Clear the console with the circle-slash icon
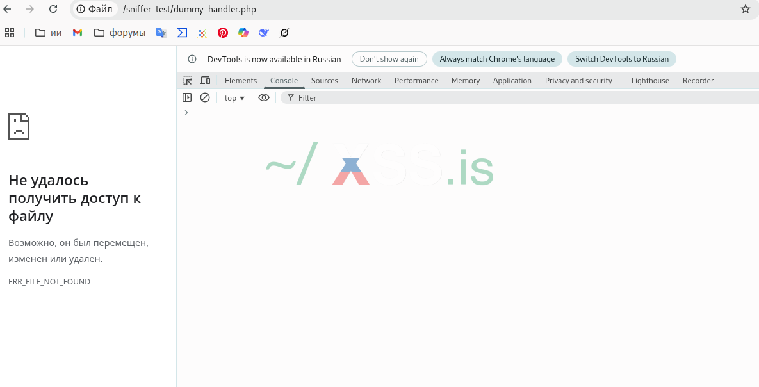Image resolution: width=759 pixels, height=387 pixels. click(205, 97)
